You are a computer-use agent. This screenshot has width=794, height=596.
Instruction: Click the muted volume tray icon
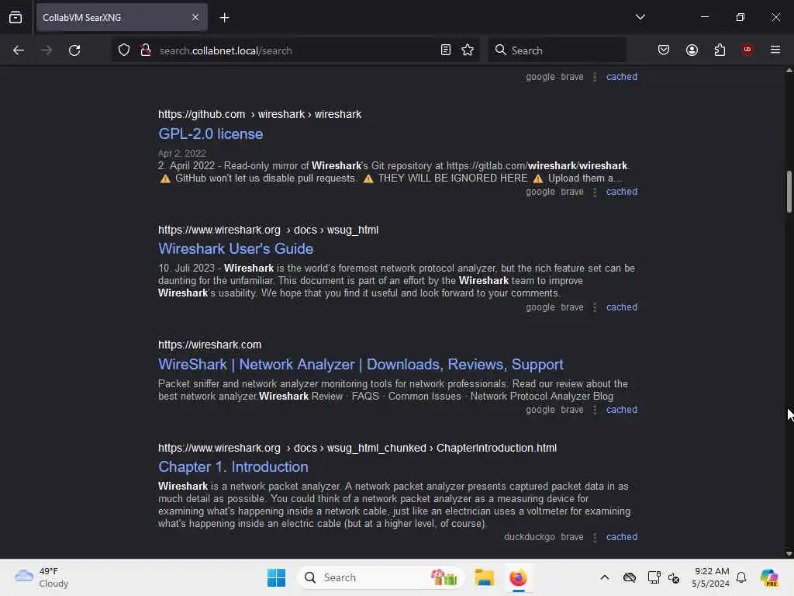pos(674,577)
